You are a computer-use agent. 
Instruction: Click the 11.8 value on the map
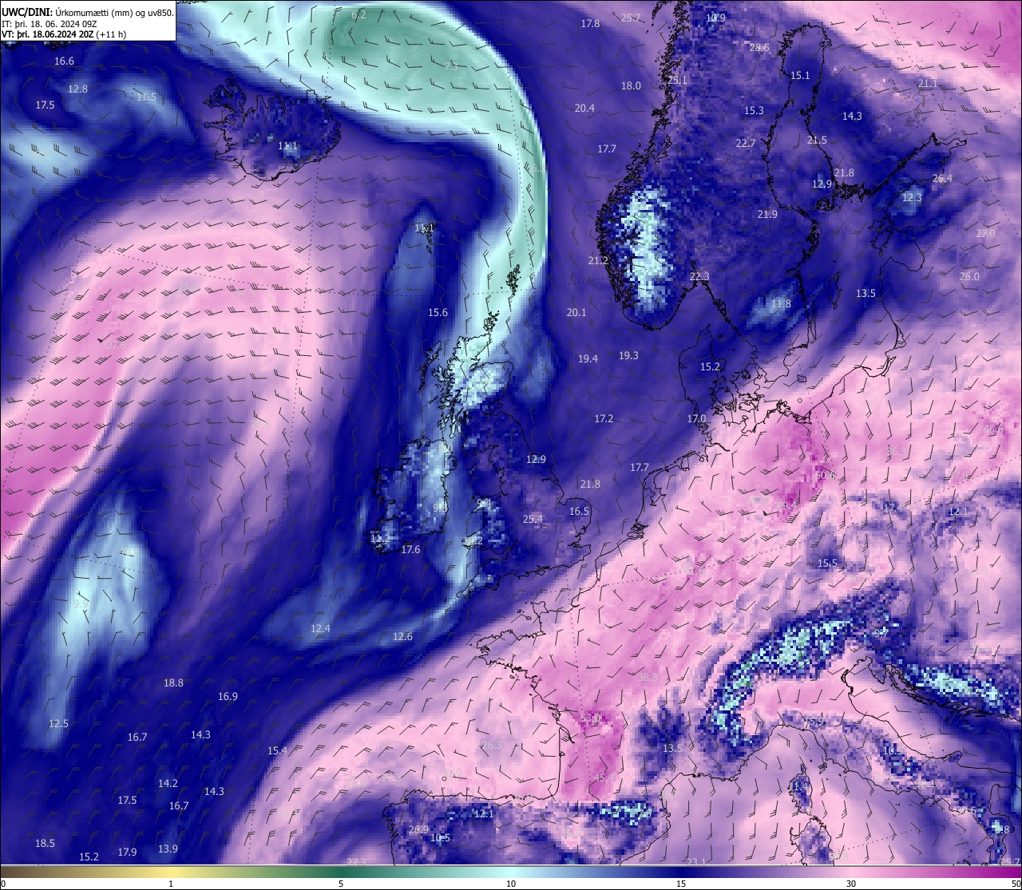coord(781,304)
